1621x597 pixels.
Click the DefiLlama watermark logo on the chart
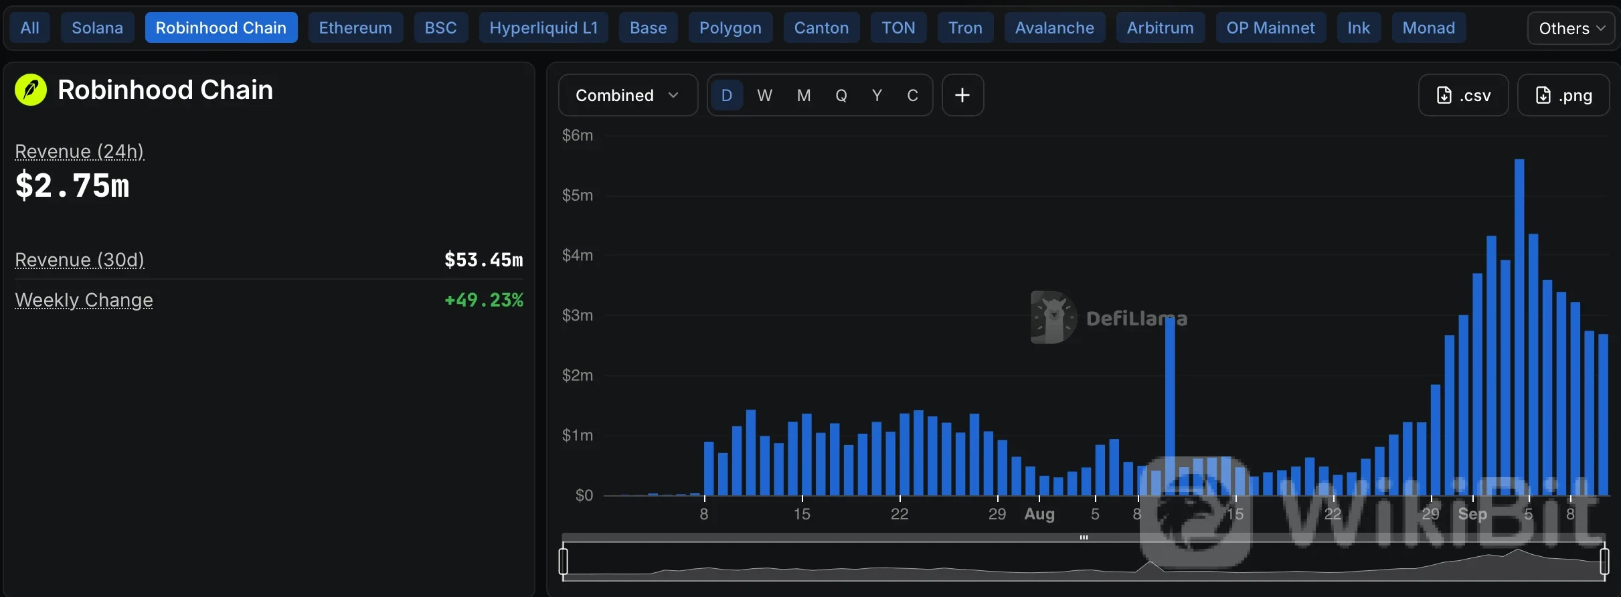click(1053, 317)
